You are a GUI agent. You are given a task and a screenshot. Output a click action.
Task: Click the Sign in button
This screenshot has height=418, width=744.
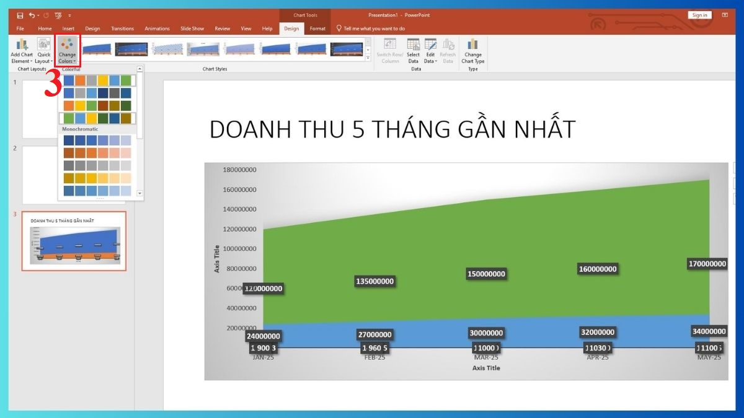pos(699,14)
